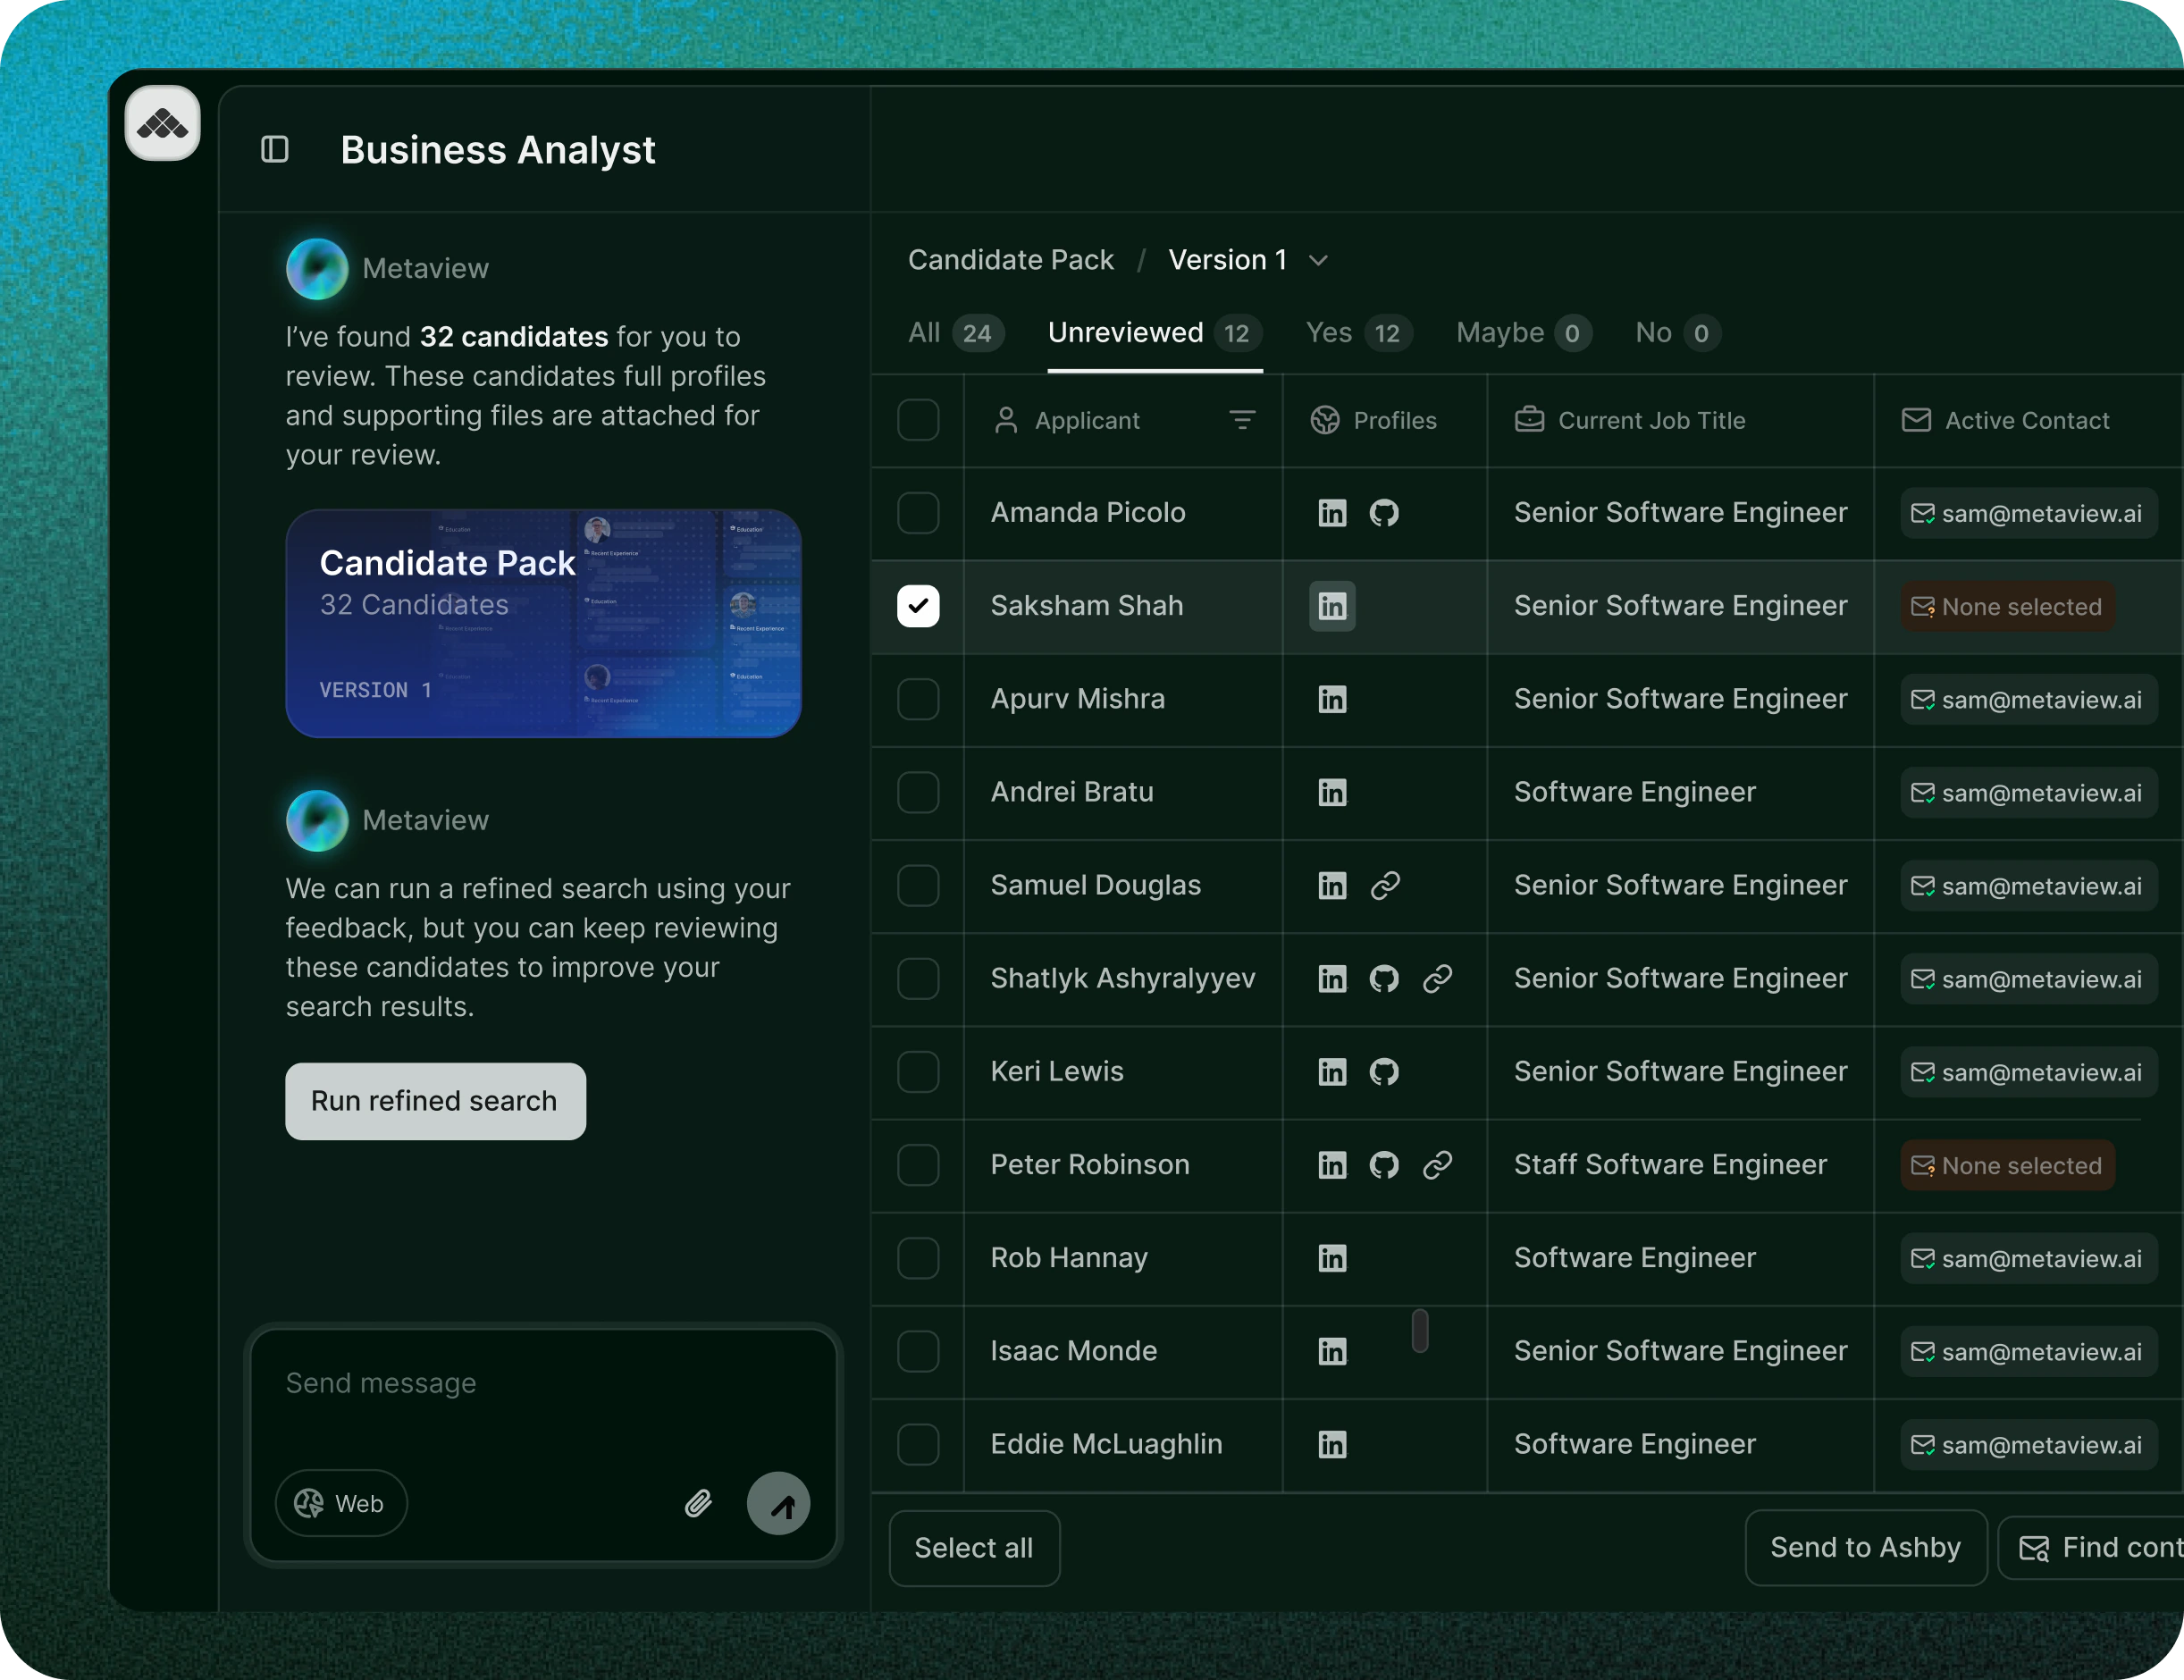Open Shatlyk Ashyralyyev's website link icon
The image size is (2184, 1680).
click(x=1437, y=978)
